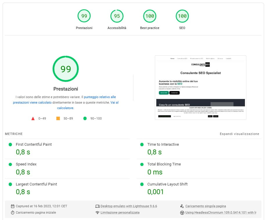Click Caricamento singola pagina link

(x=205, y=206)
